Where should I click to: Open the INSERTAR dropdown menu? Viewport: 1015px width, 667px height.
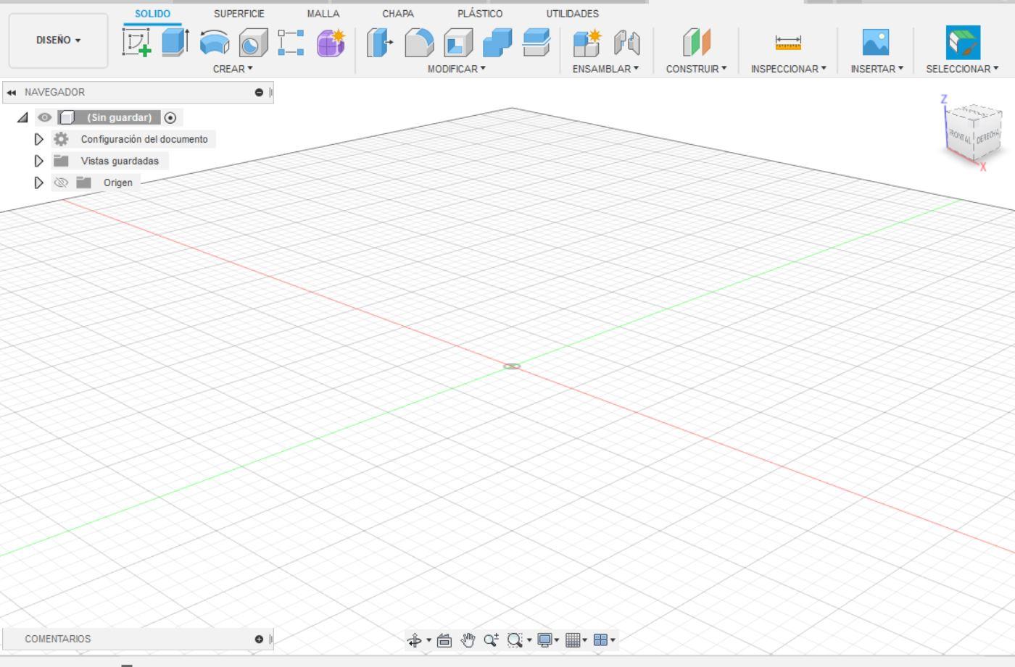(x=877, y=69)
